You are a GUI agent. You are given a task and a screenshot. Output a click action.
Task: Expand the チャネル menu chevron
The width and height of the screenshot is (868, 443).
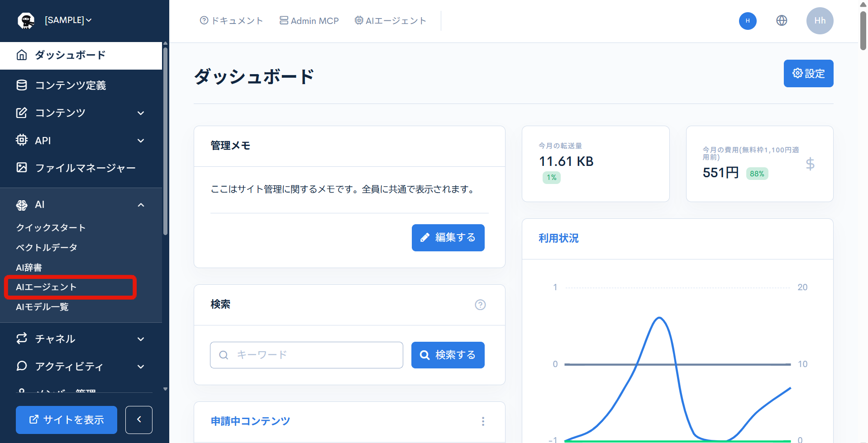(x=141, y=339)
